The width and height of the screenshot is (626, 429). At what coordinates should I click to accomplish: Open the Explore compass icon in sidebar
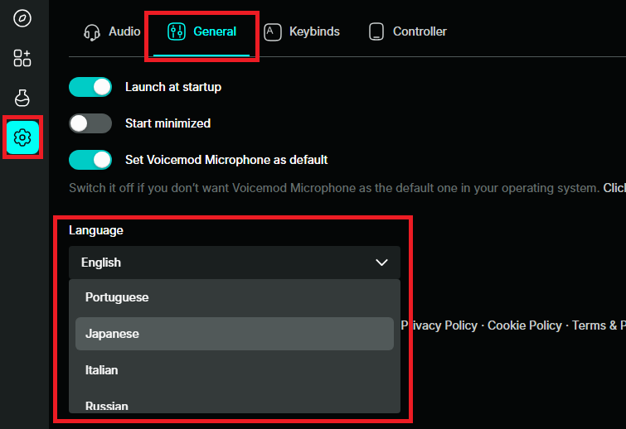click(x=22, y=18)
